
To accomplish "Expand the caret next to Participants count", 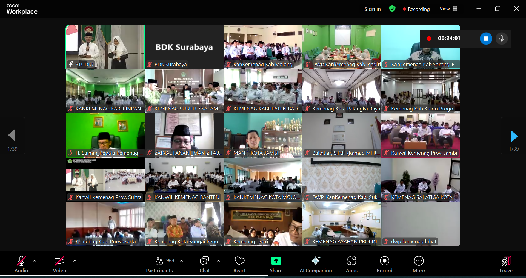I will click(181, 261).
